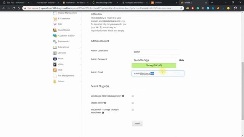The image size is (244, 137).
Task: Reload the cPanel page
Action: tap(14, 8)
